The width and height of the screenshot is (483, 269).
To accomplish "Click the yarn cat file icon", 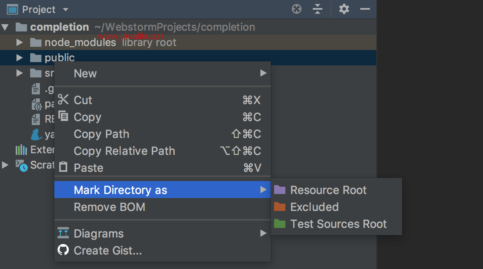I will 36,134.
